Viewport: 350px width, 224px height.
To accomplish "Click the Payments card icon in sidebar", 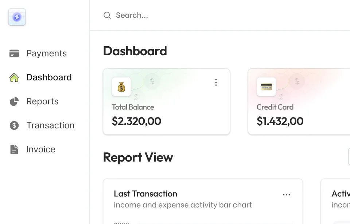I will (x=14, y=53).
